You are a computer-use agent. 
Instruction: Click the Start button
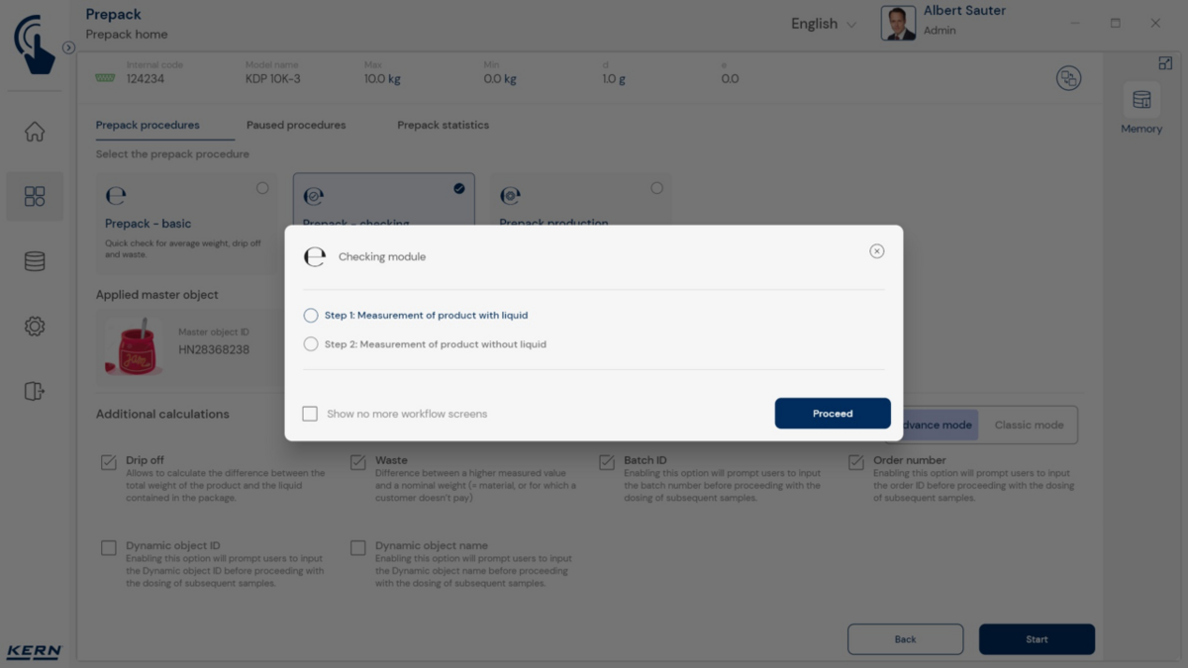click(x=1037, y=639)
